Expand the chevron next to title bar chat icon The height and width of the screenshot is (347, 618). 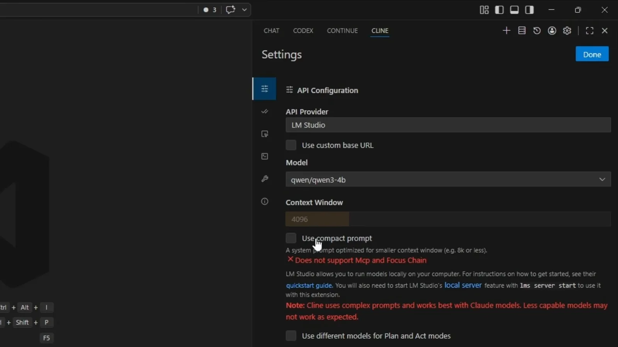coord(244,10)
